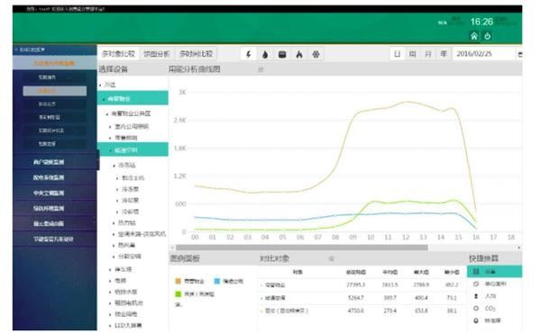
Task: Click the home icon in the header
Action: pyautogui.click(x=474, y=36)
